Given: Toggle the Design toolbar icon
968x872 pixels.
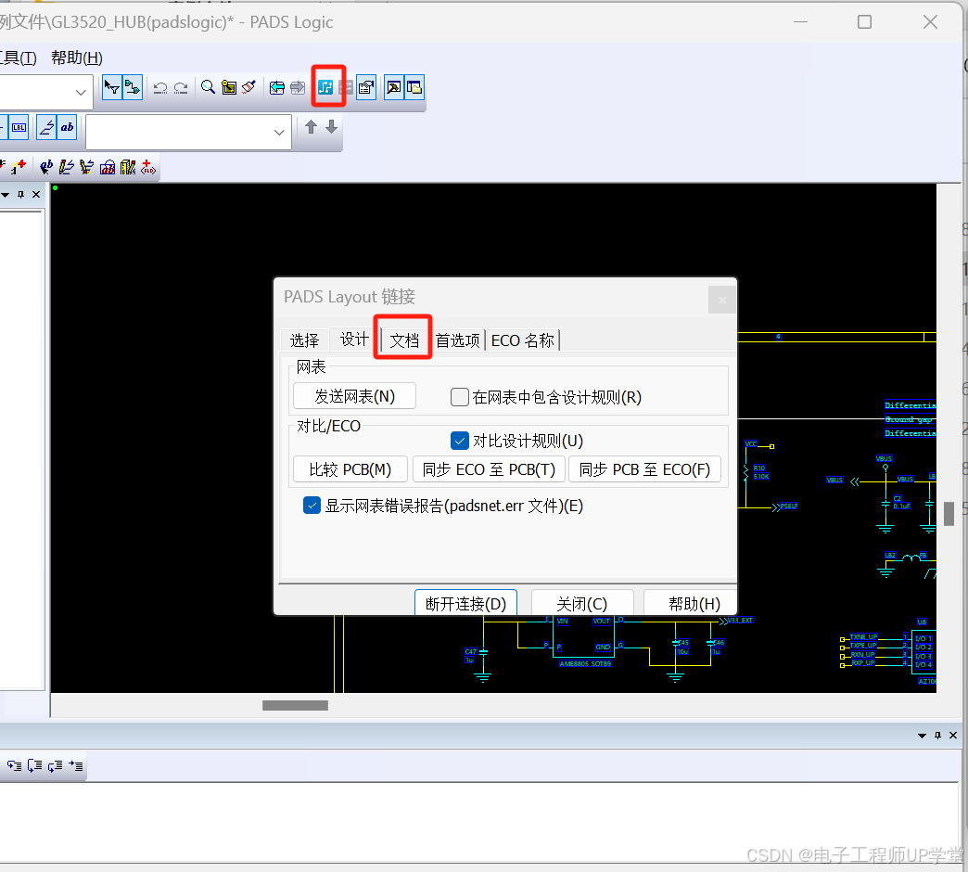Looking at the screenshot, I should point(133,87).
